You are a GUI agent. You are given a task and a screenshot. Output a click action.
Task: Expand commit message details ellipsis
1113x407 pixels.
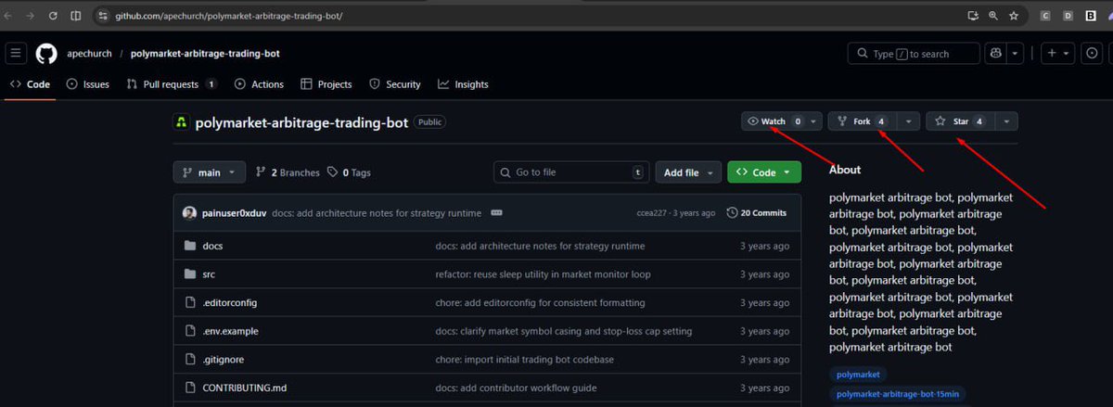point(496,213)
